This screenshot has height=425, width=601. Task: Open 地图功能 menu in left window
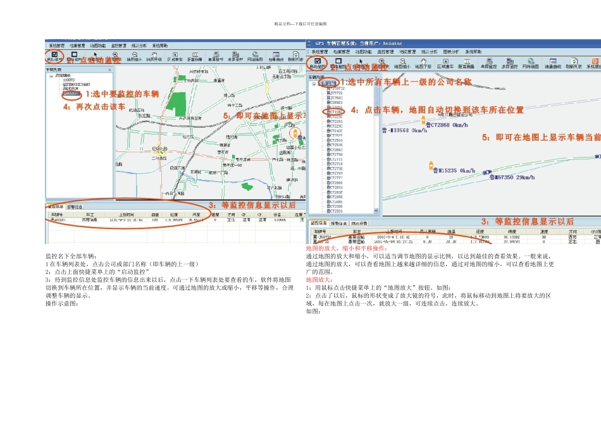coord(98,46)
